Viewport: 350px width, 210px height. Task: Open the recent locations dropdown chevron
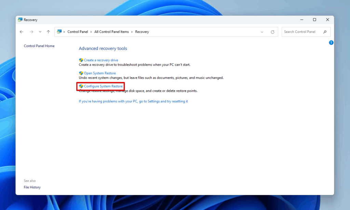pos(40,31)
